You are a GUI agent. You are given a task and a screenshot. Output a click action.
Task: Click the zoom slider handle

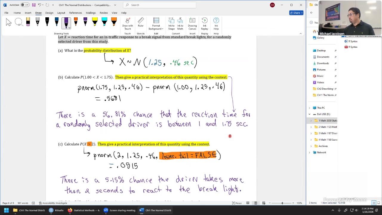point(282,203)
